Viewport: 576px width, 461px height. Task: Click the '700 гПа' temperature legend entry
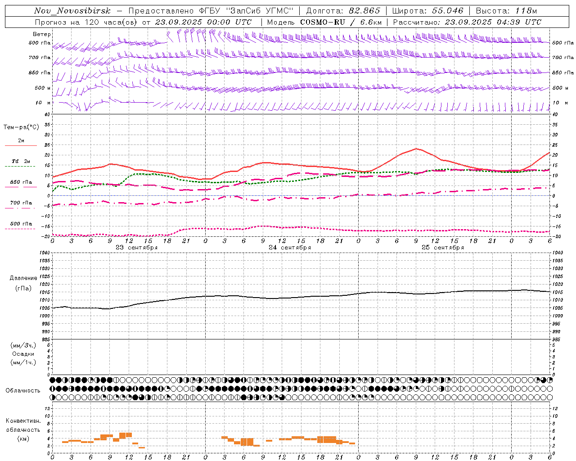(21, 203)
